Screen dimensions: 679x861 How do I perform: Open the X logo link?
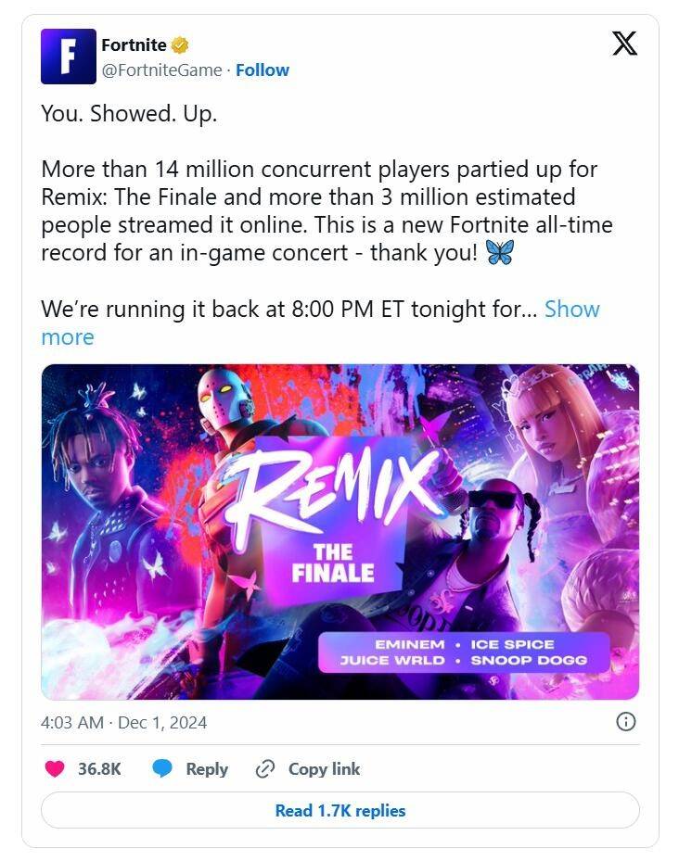pos(625,44)
